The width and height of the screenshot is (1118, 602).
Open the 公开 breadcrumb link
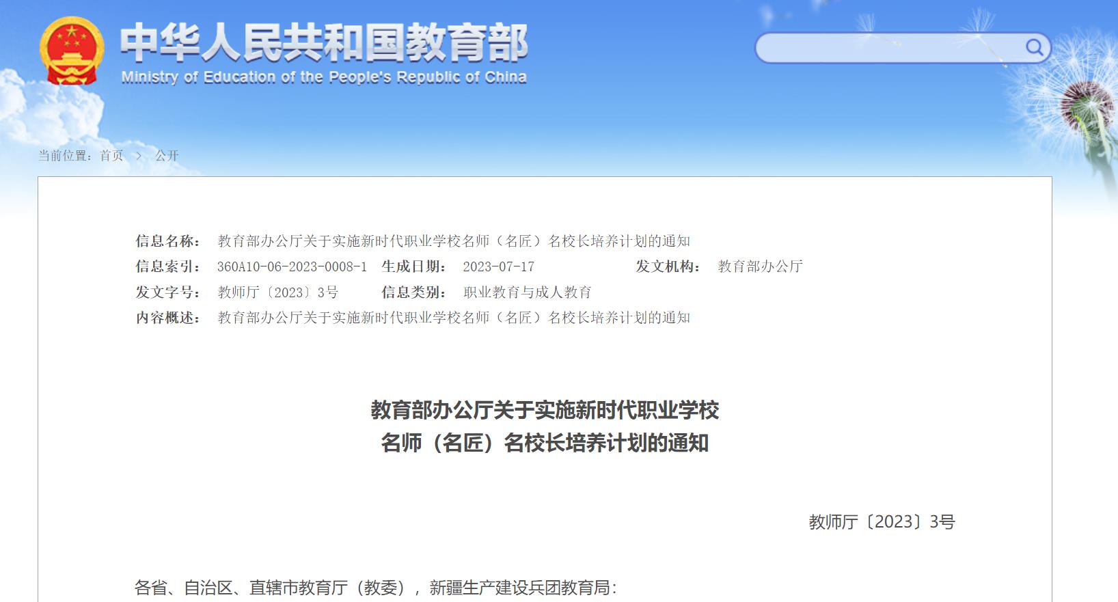(167, 156)
